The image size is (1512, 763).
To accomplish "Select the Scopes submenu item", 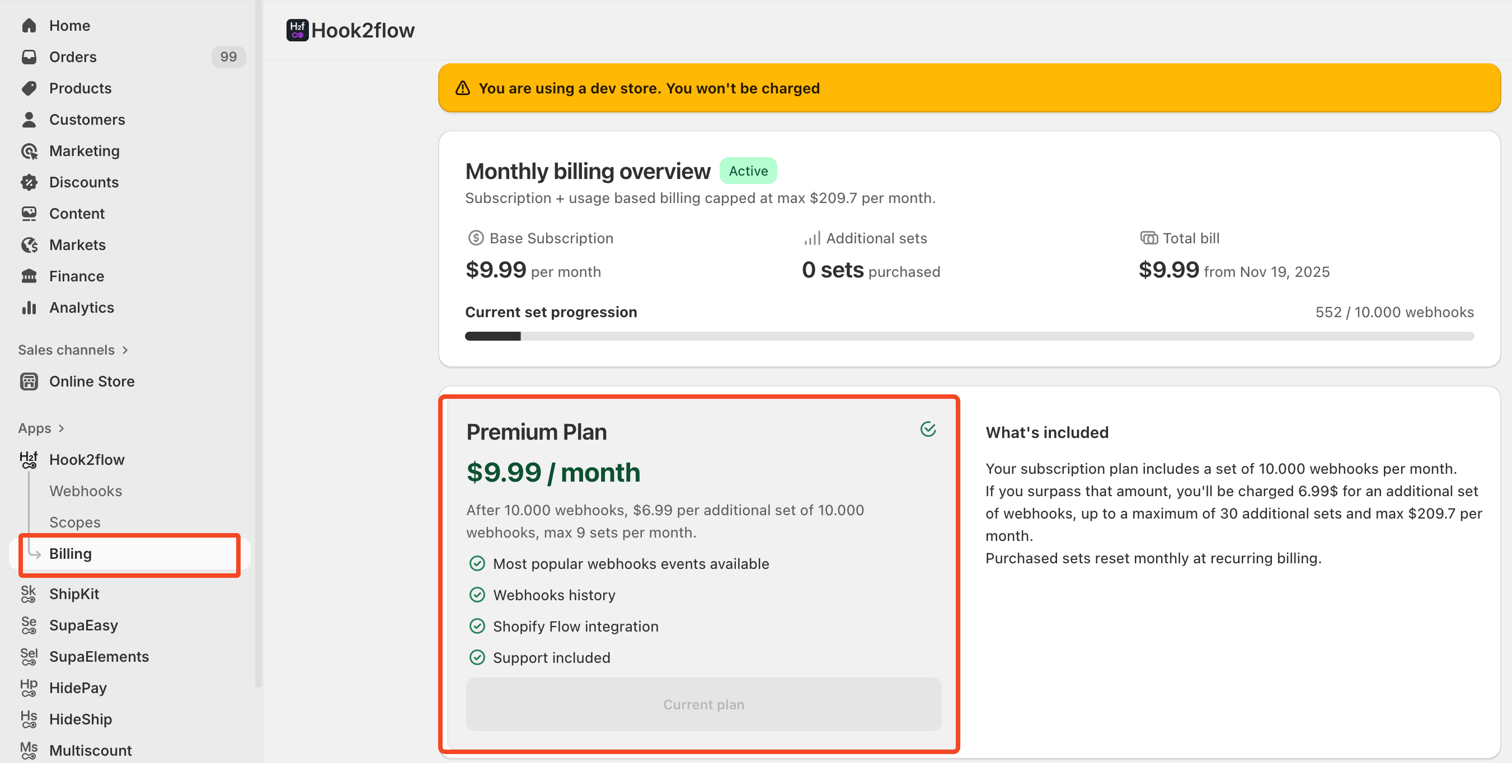I will (x=74, y=522).
